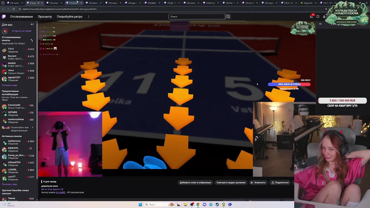Click the Tabula channel avatar
The width and height of the screenshot is (370, 208).
(x=4, y=199)
